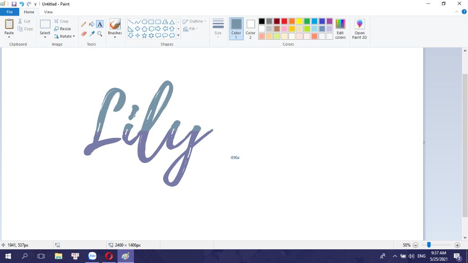Select the Rectangle shape
This screenshot has width=468, height=263.
151,22
